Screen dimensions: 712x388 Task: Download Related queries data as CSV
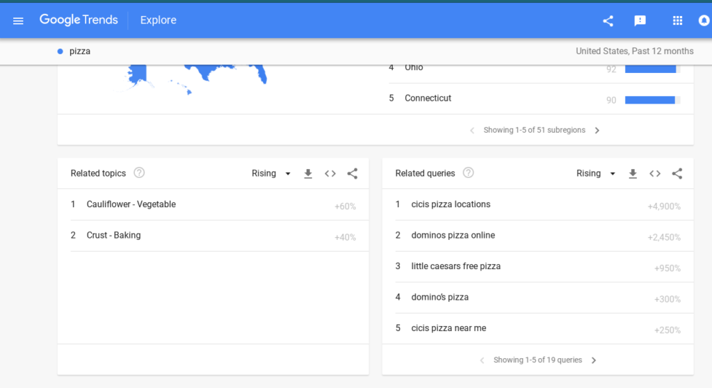coord(633,174)
